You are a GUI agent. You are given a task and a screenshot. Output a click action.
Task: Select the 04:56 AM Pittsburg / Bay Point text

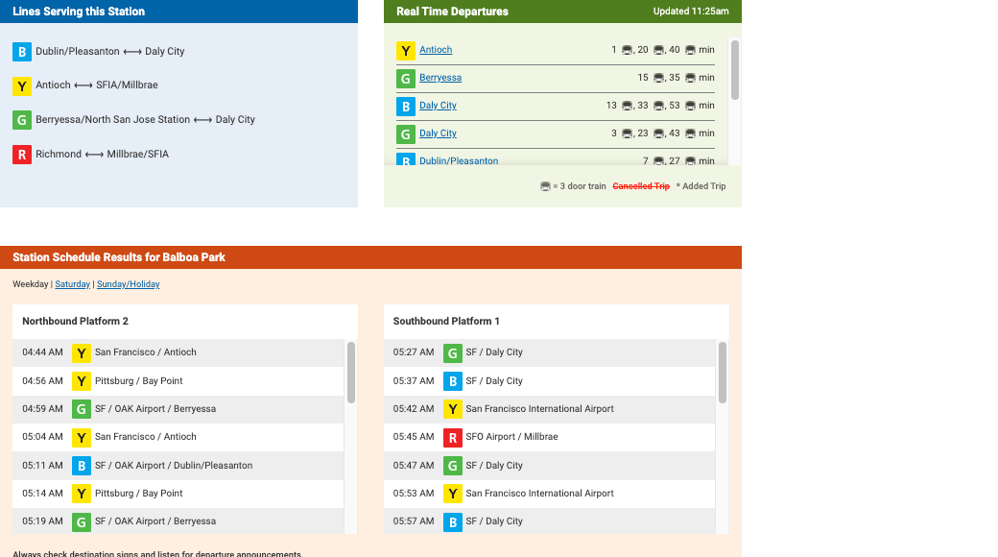(x=138, y=380)
